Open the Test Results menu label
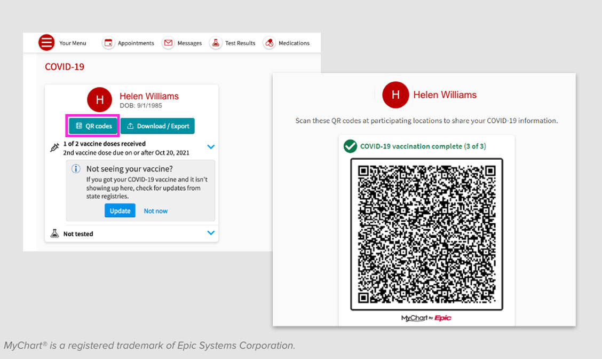602x359 pixels. click(240, 43)
